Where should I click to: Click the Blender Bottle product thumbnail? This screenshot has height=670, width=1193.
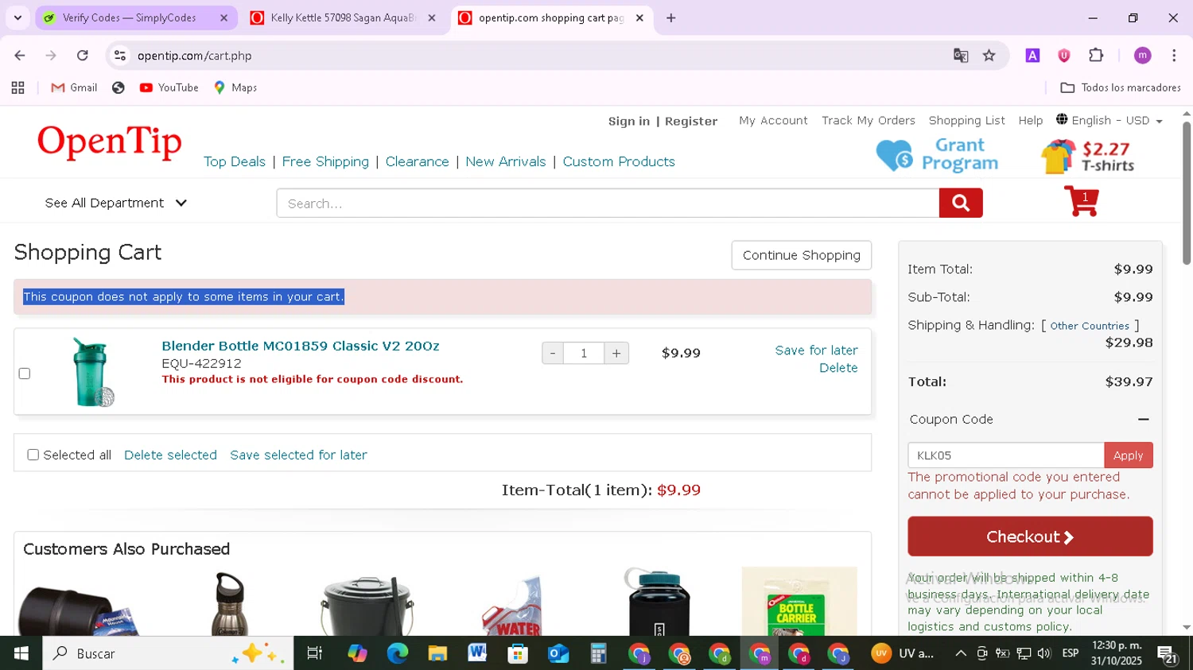94,372
